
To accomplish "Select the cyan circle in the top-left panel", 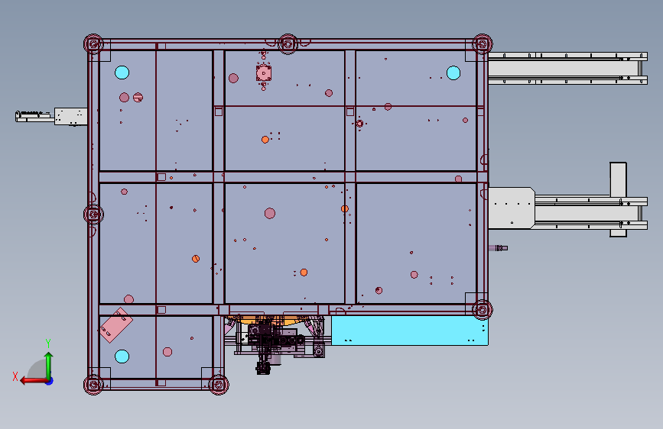I will 122,73.
